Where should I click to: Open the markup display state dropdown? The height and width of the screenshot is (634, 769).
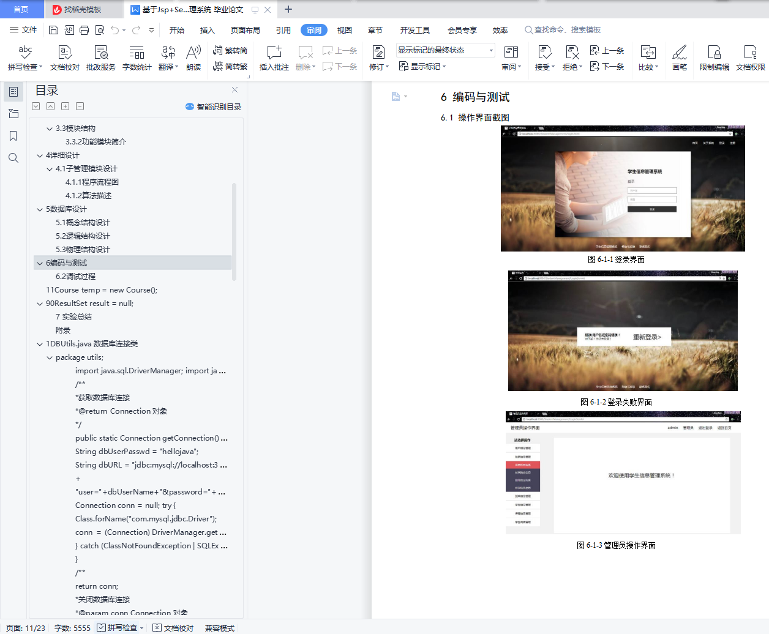445,50
